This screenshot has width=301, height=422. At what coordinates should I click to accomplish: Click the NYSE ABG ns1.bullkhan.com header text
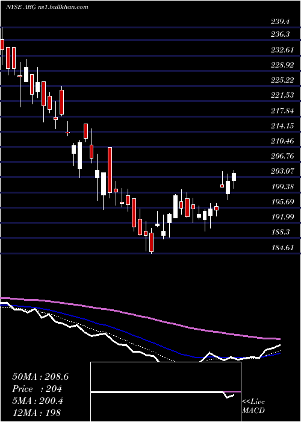[47, 7]
